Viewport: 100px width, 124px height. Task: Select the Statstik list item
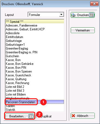click(35, 110)
